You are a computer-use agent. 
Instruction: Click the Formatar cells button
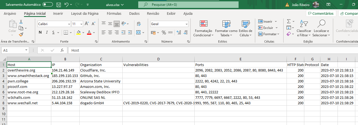269,34
